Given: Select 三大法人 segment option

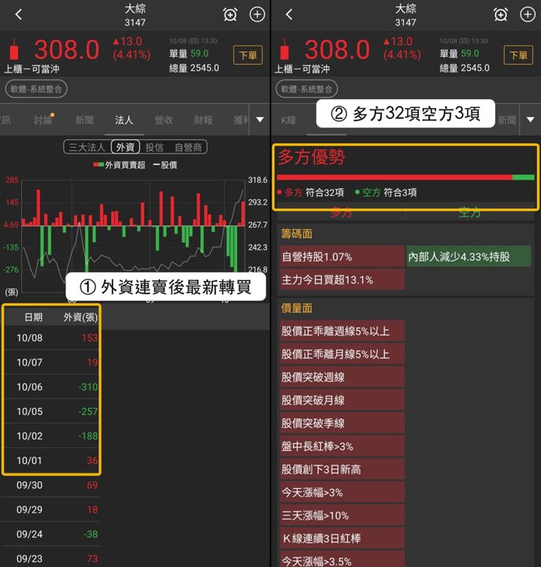Looking at the screenshot, I should pyautogui.click(x=87, y=147).
